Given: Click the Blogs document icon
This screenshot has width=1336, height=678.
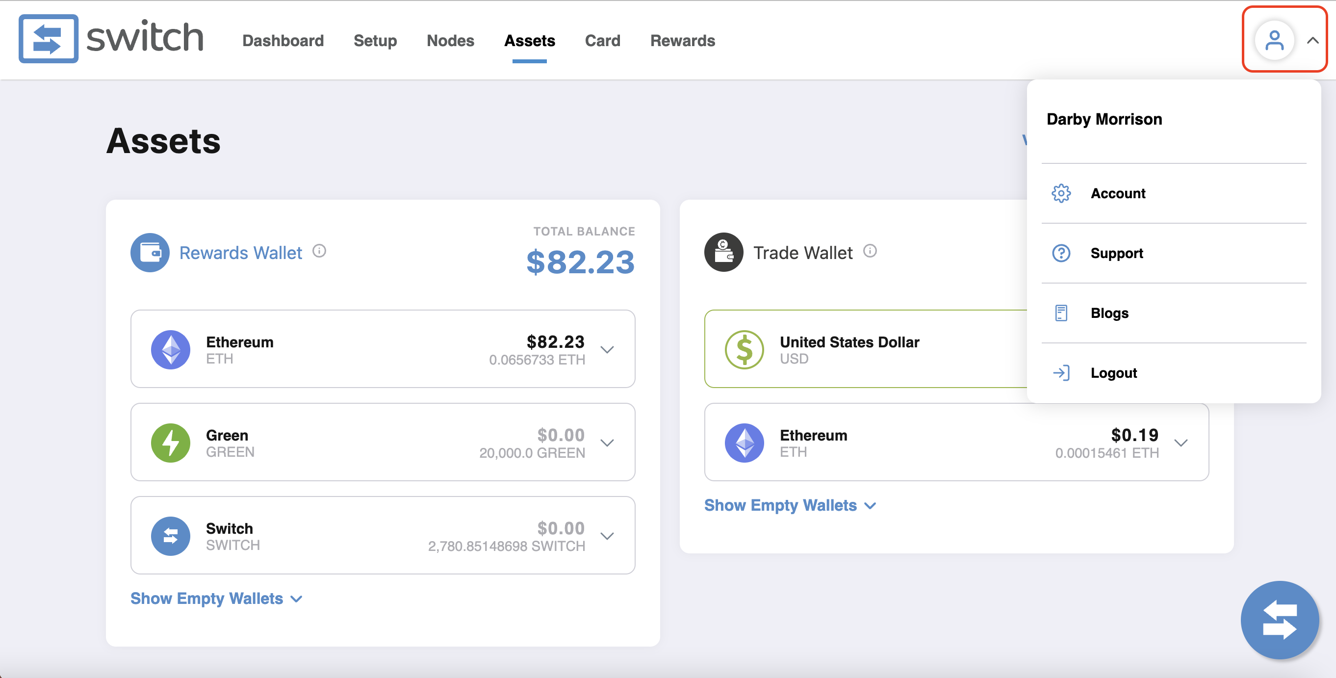Looking at the screenshot, I should [1061, 313].
